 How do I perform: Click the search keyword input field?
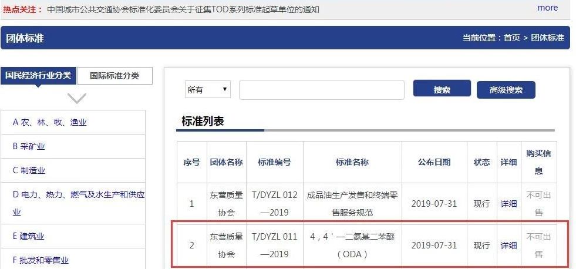tap(321, 90)
